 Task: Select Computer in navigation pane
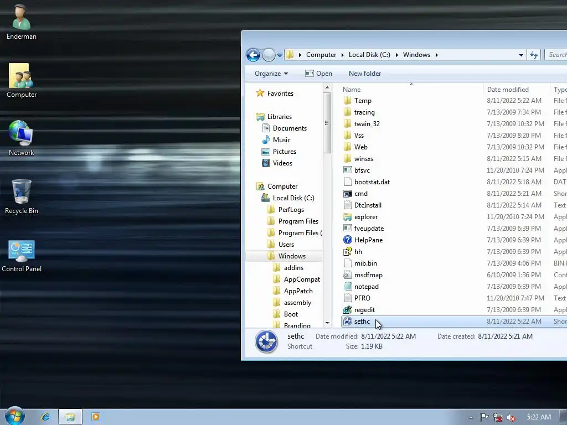tap(277, 186)
